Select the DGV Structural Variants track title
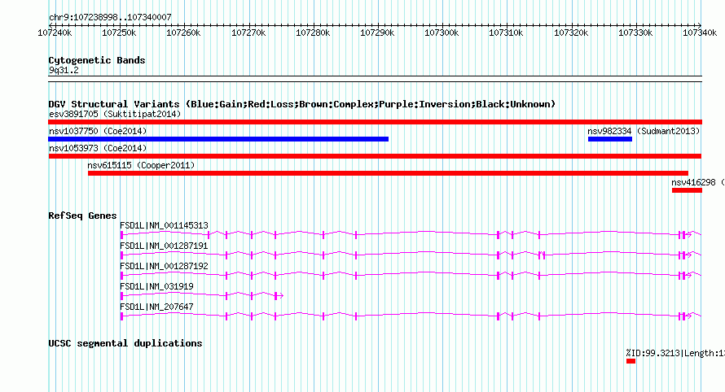Viewport: 725px width, 392px height. pos(302,104)
